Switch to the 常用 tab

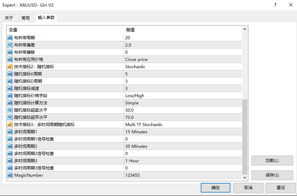26,18
